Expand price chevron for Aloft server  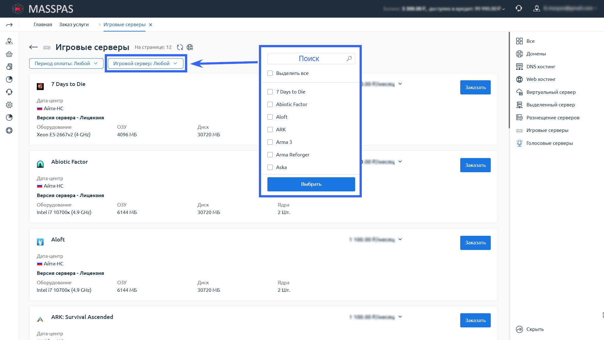click(400, 239)
